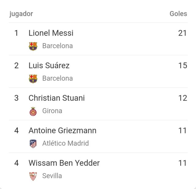This screenshot has width=196, height=189.
Task: Click the Sevilla team name text
Action: pyautogui.click(x=52, y=176)
